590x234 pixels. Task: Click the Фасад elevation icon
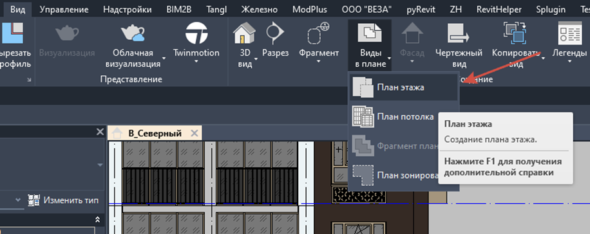point(412,33)
